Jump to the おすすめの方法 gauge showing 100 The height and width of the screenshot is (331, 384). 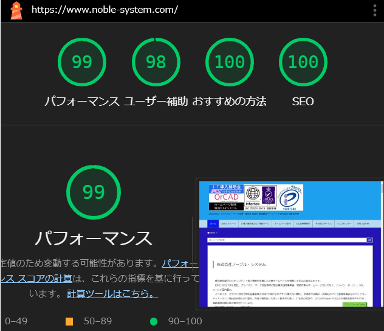pyautogui.click(x=230, y=62)
